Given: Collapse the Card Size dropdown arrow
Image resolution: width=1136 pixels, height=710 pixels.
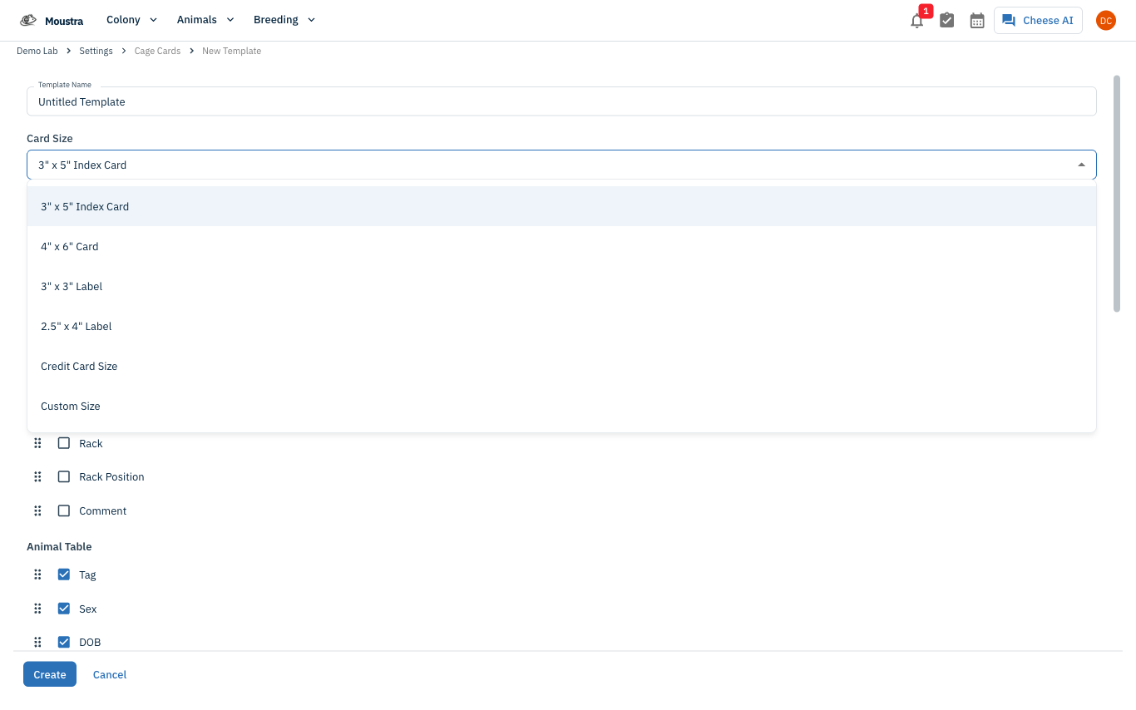Looking at the screenshot, I should 1081,165.
